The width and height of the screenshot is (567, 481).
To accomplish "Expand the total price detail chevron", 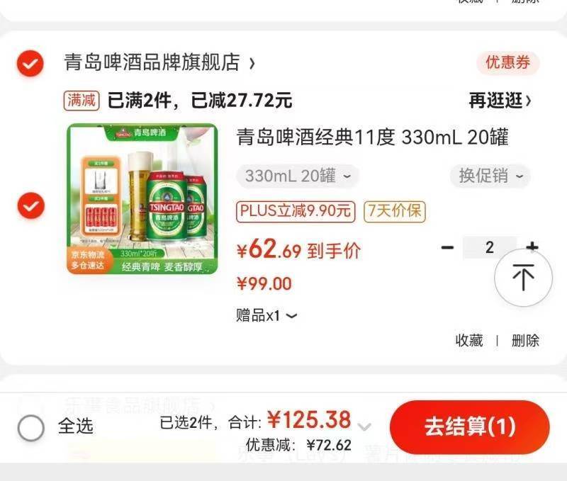I will tap(364, 426).
